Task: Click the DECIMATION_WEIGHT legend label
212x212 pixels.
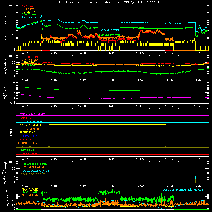Action: coord(34,167)
